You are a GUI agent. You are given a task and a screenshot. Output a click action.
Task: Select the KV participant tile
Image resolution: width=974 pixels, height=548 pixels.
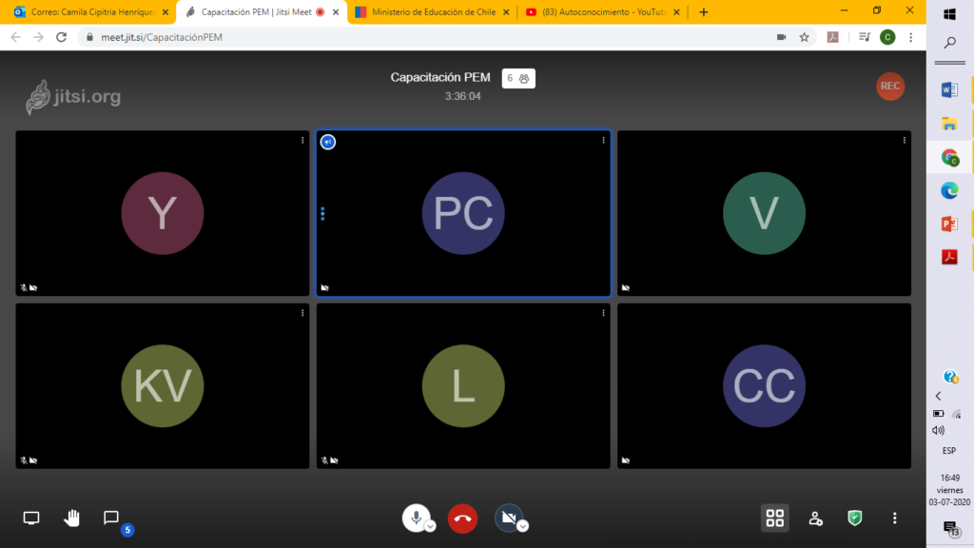[163, 385]
